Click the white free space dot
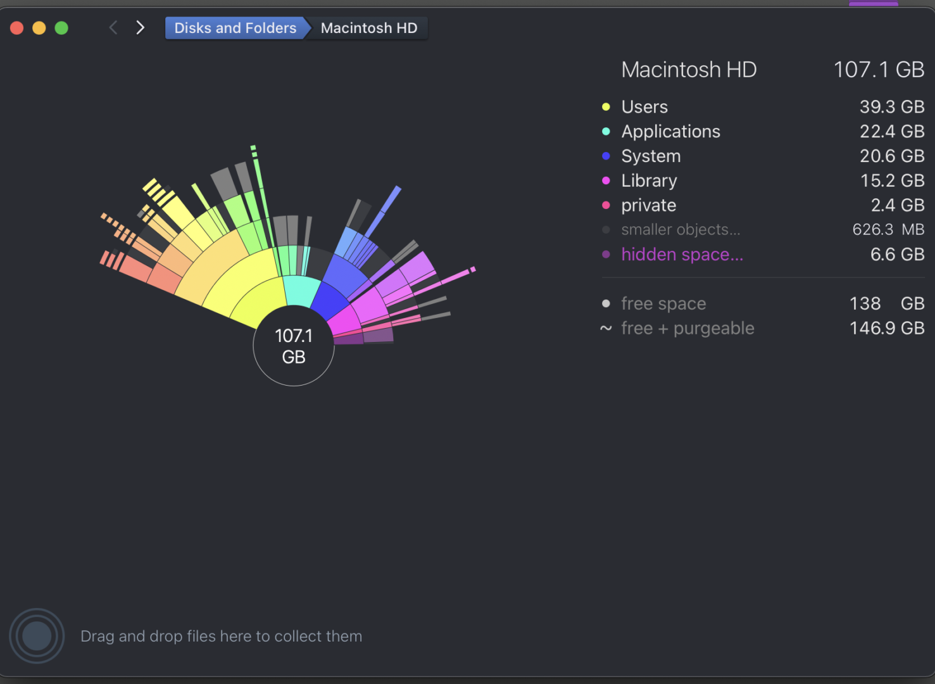The width and height of the screenshot is (935, 684). click(x=606, y=304)
